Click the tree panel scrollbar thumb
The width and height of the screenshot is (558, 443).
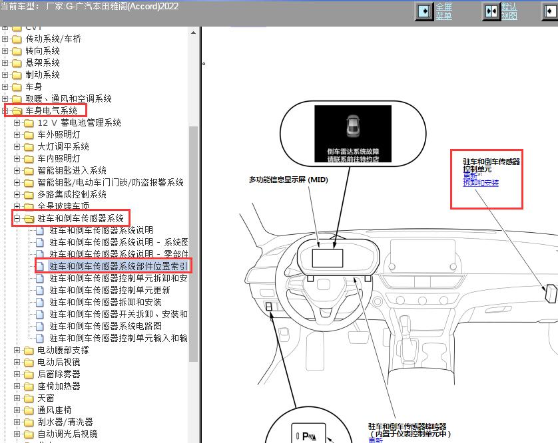[x=193, y=244]
